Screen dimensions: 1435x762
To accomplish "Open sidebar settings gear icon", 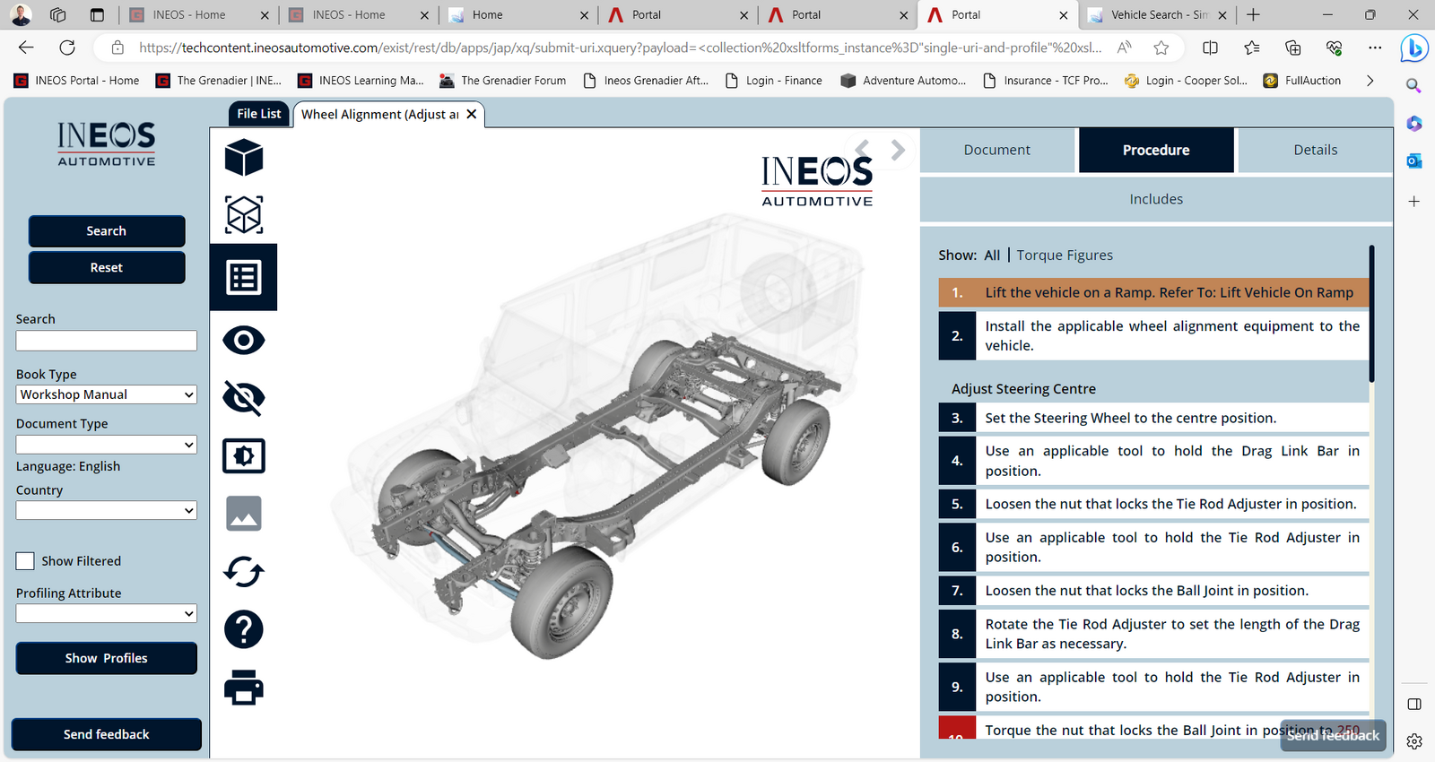I will click(x=1414, y=741).
